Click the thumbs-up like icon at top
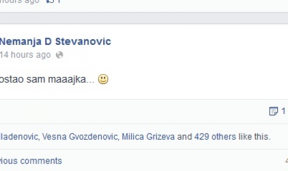Screen dimensions: 288x171 (50, 1)
